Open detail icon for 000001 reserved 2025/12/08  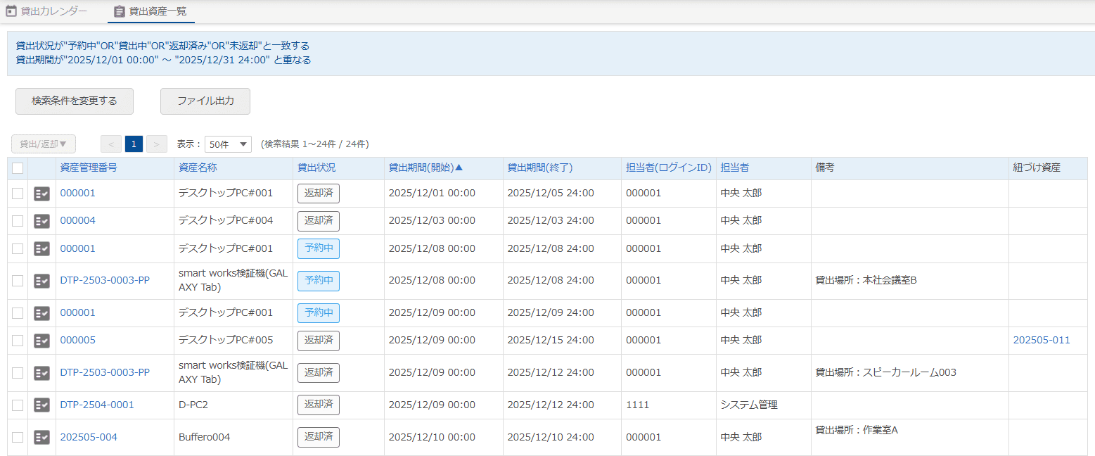(41, 248)
